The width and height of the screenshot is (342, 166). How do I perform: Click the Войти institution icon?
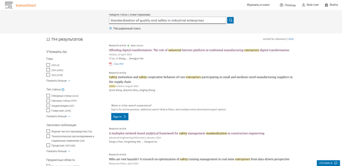click(326, 5)
